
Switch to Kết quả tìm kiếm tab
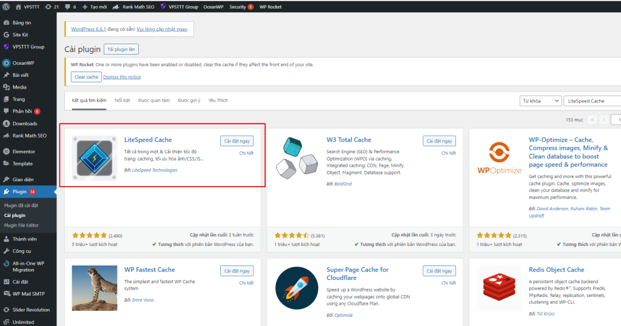89,101
